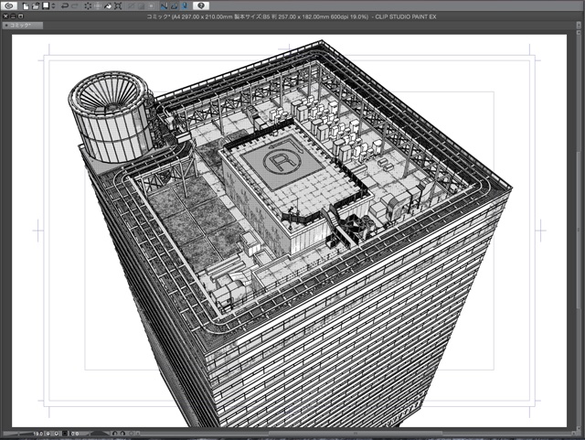This screenshot has width=585, height=440.
Task: Click the zoom slider in status bar
Action: pyautogui.click(x=18, y=434)
